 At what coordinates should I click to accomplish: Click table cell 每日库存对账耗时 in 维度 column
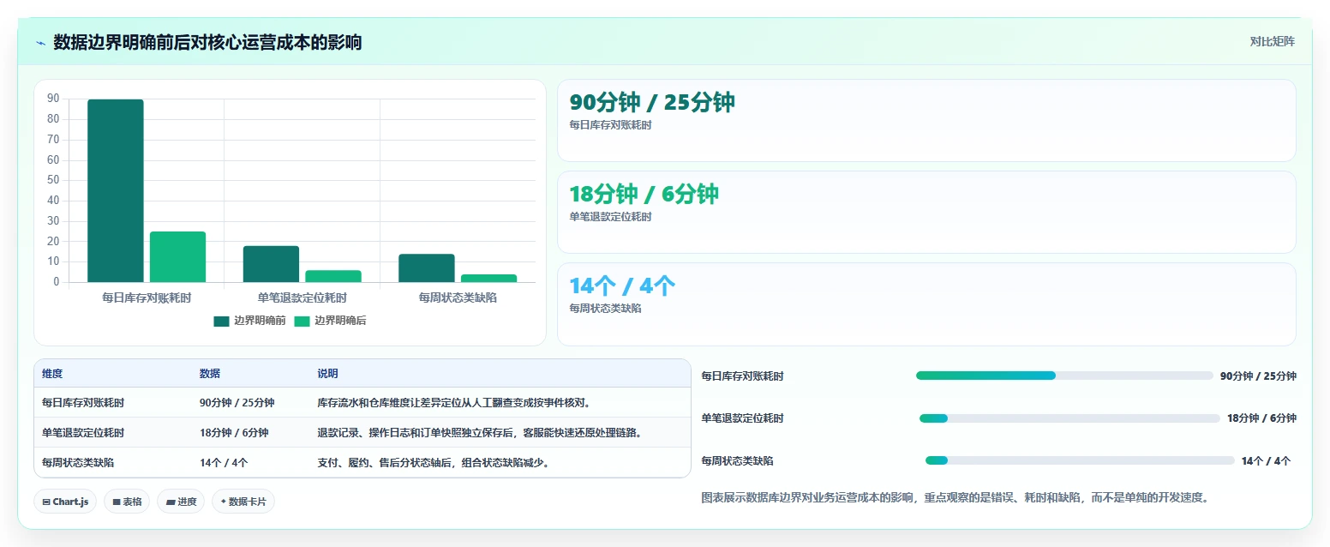coord(83,403)
